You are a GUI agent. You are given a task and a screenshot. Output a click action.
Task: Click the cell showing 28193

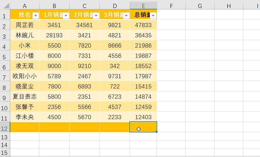click(54, 35)
